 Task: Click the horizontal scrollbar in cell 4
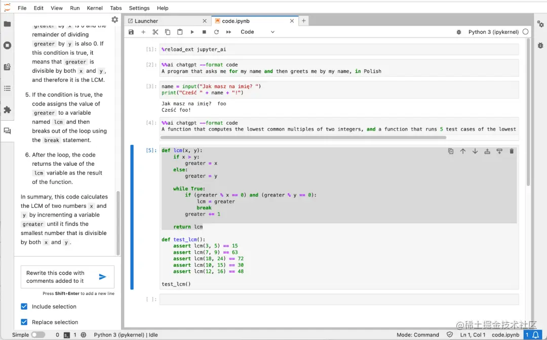point(303,137)
